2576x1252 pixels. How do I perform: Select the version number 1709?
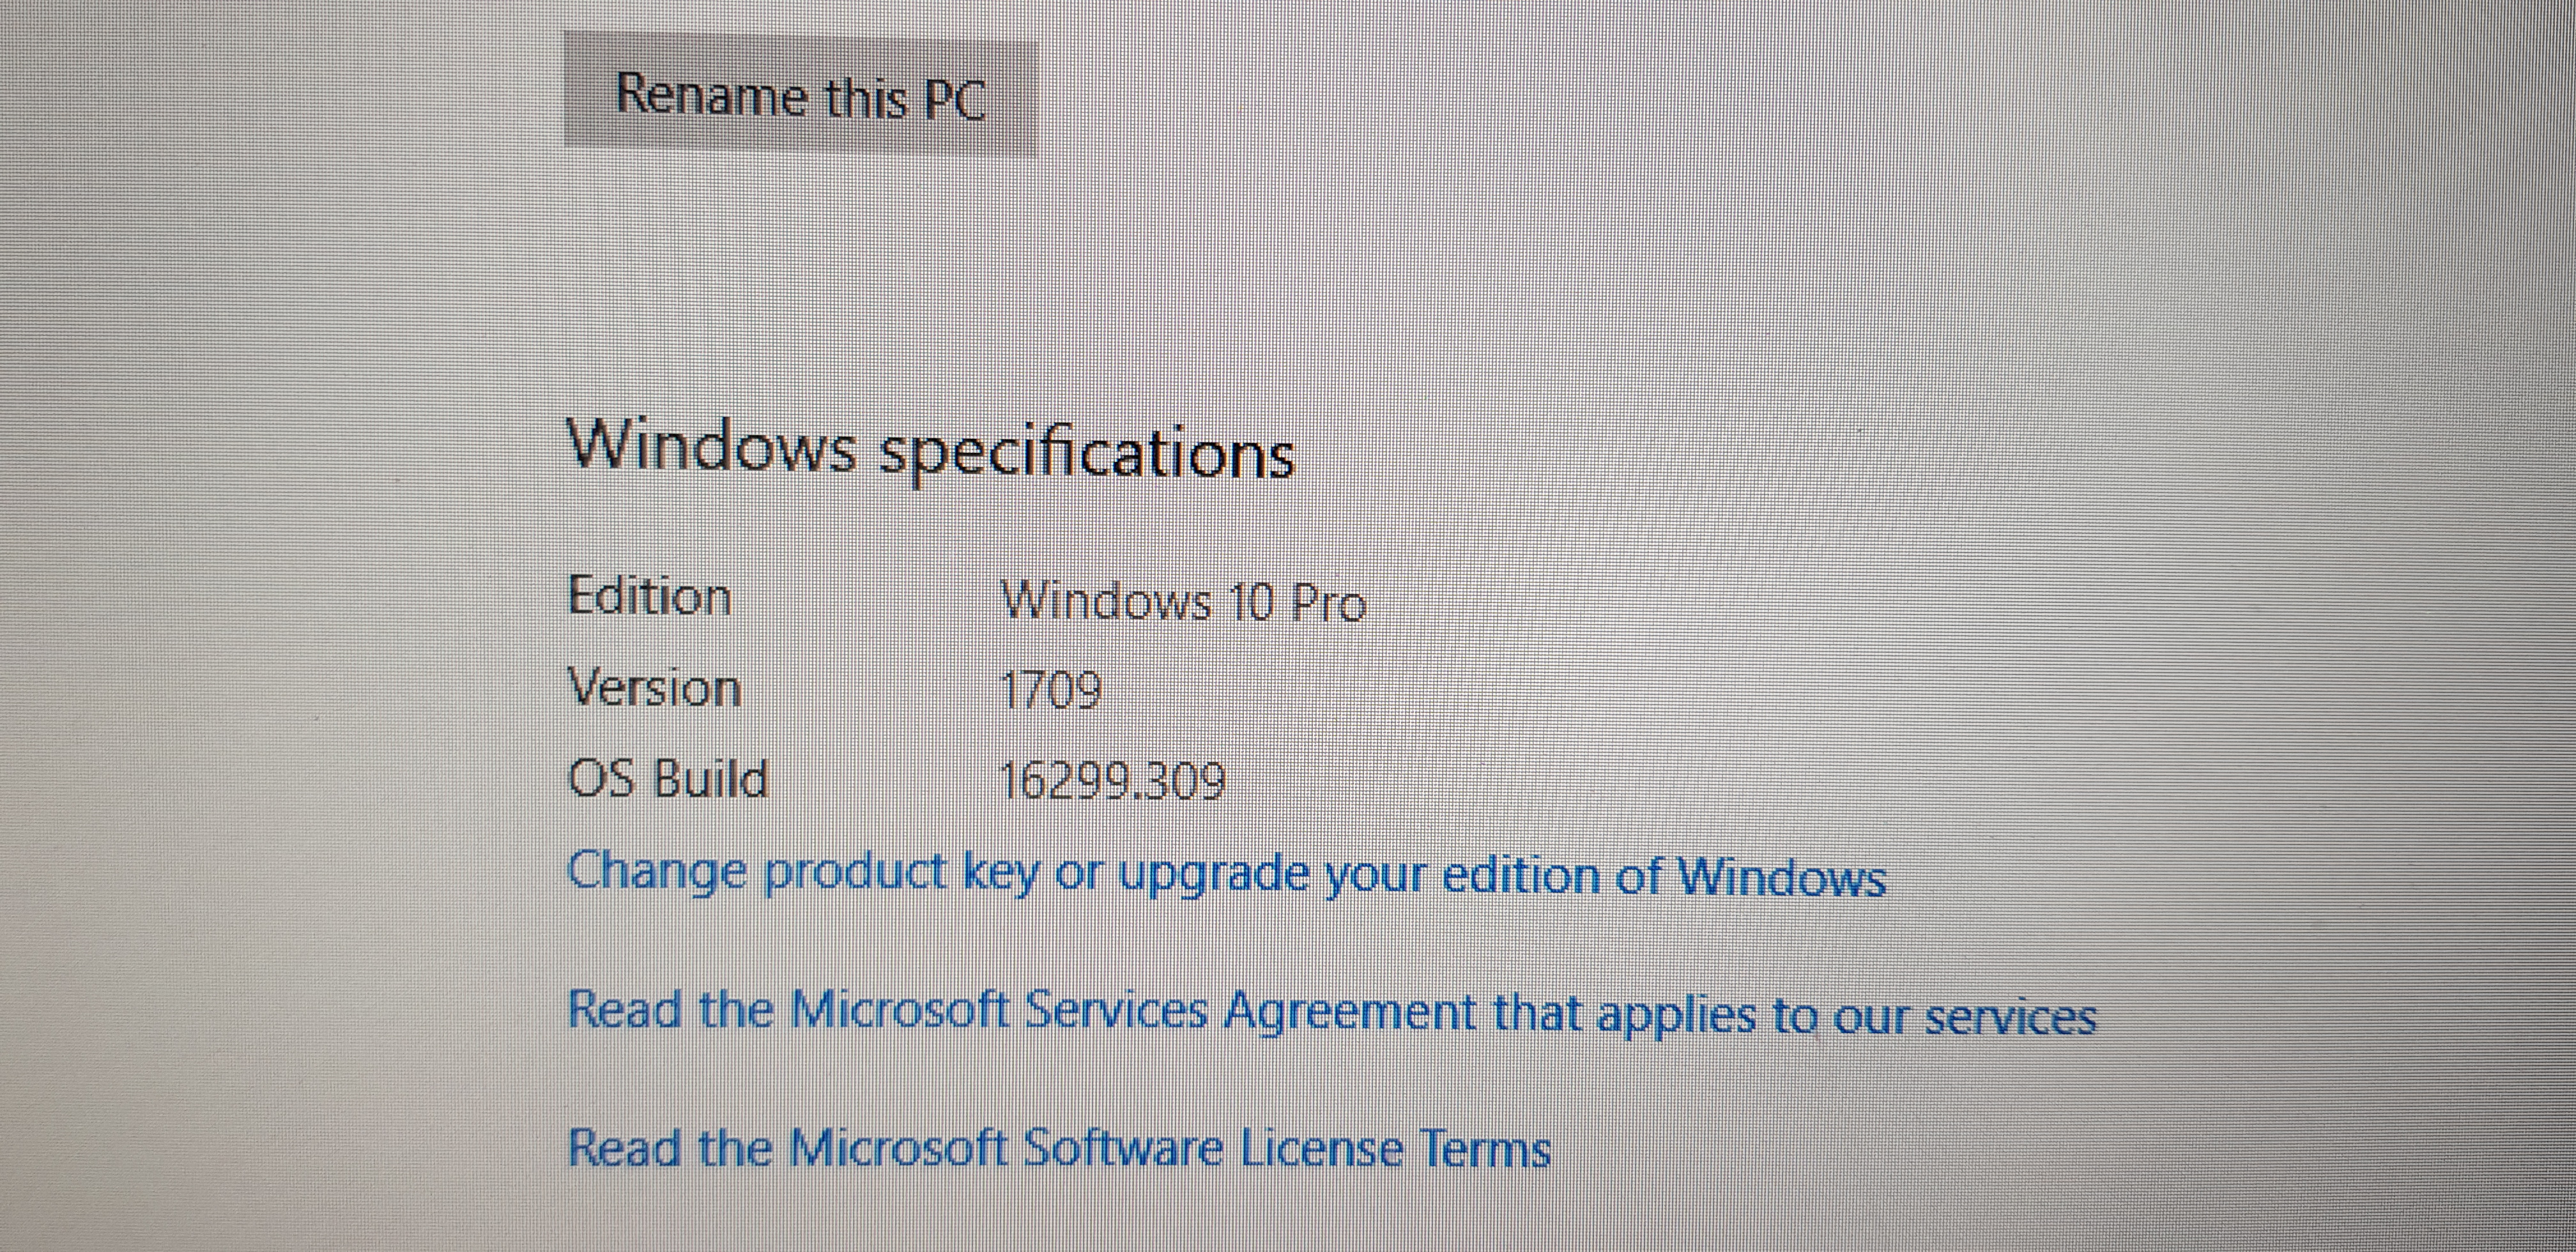[1051, 690]
